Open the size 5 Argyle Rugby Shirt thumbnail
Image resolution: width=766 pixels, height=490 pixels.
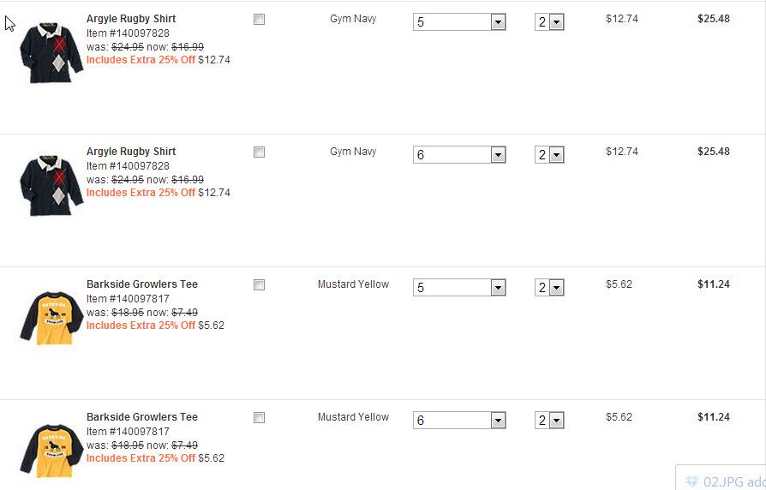click(x=51, y=53)
